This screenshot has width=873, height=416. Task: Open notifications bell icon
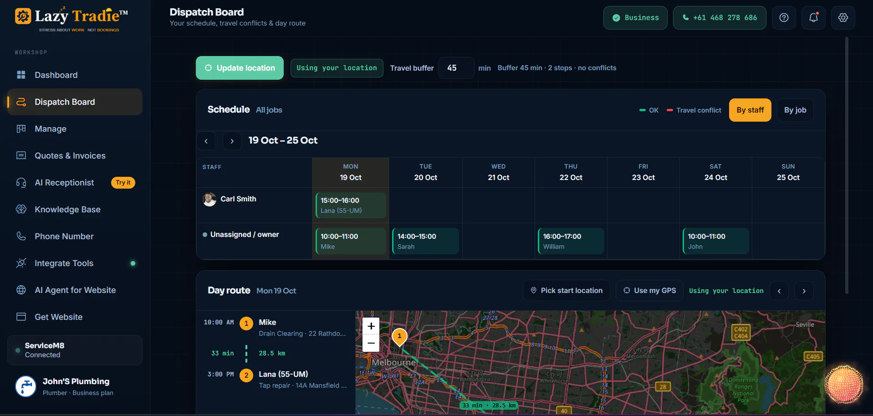(x=813, y=18)
